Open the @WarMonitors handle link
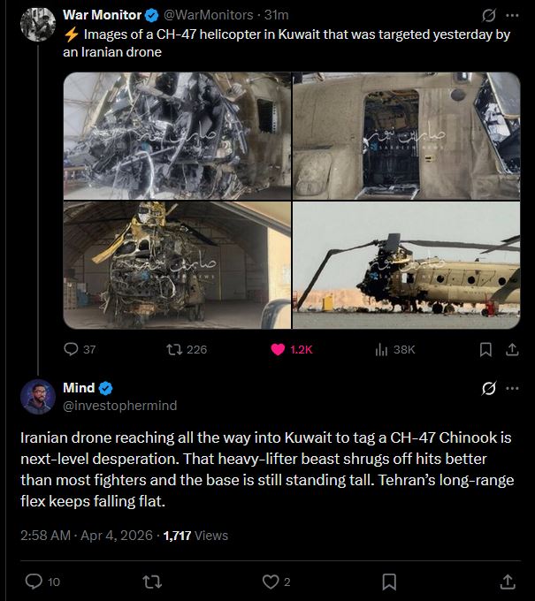The height and width of the screenshot is (601, 535). 208,15
